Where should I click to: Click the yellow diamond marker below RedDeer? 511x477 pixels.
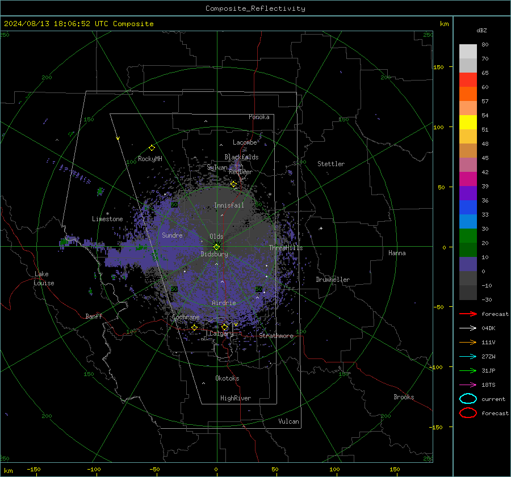(x=233, y=184)
